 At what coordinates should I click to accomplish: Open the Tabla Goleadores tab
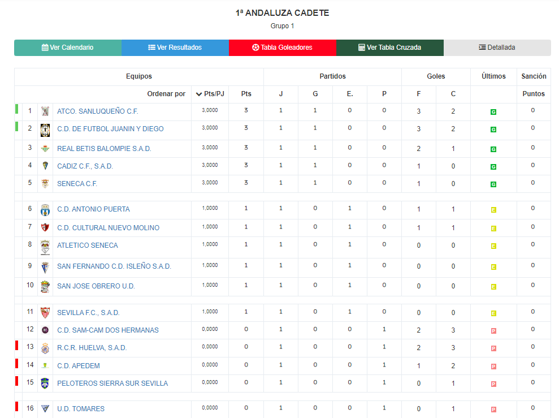tap(283, 48)
